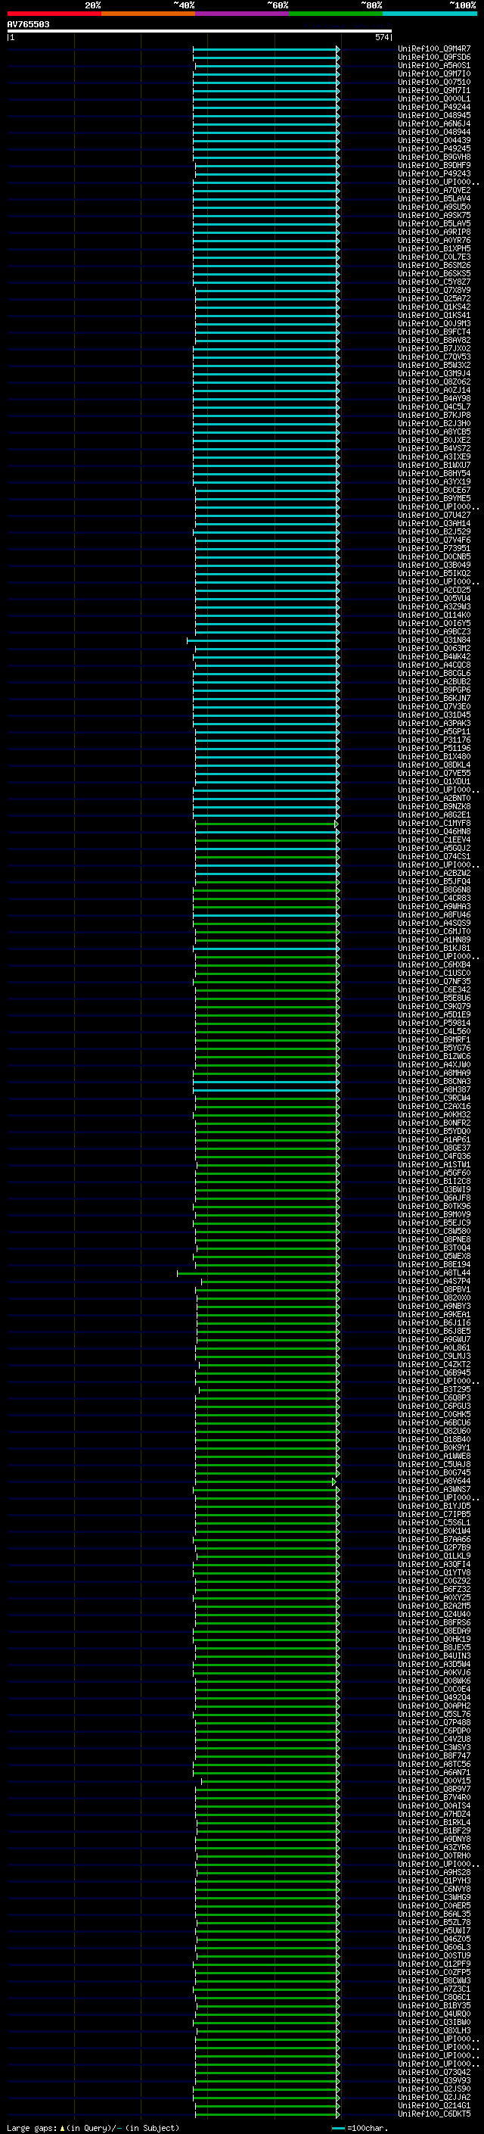This screenshot has width=484, height=2134.
Task: Select hit UniRef100_C6MJT0
Action: 434,931
